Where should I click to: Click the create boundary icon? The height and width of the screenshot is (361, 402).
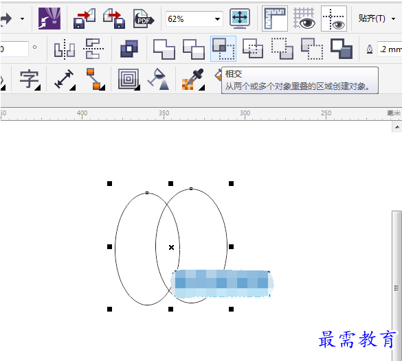tap(342, 49)
